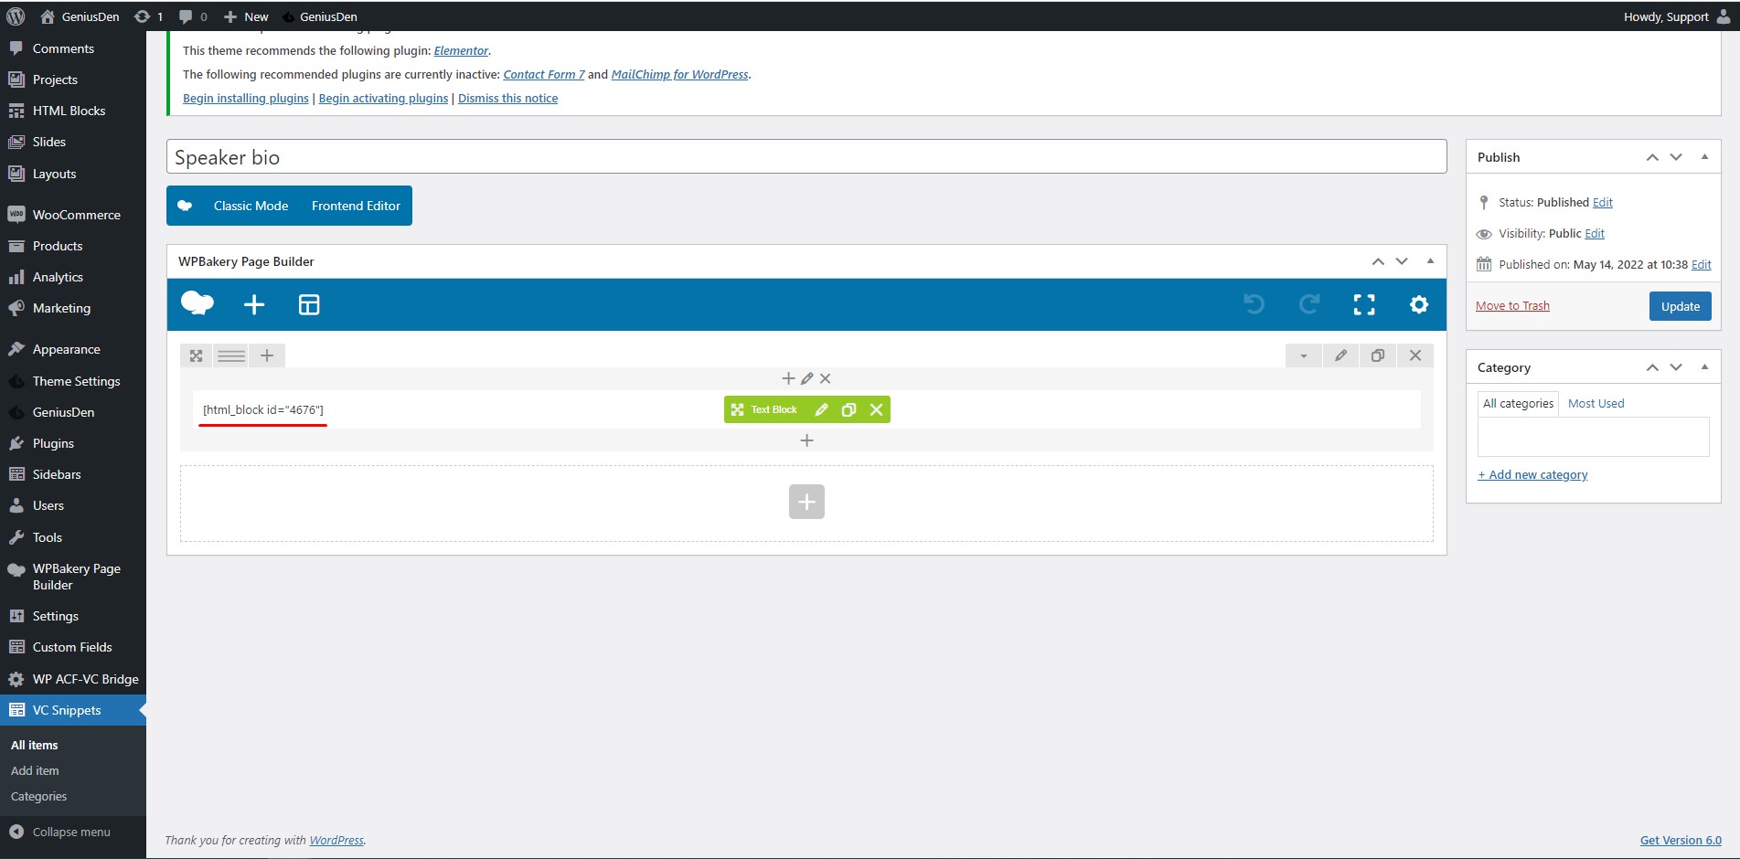
Task: Click the large gray add-row plus button
Action: click(806, 502)
